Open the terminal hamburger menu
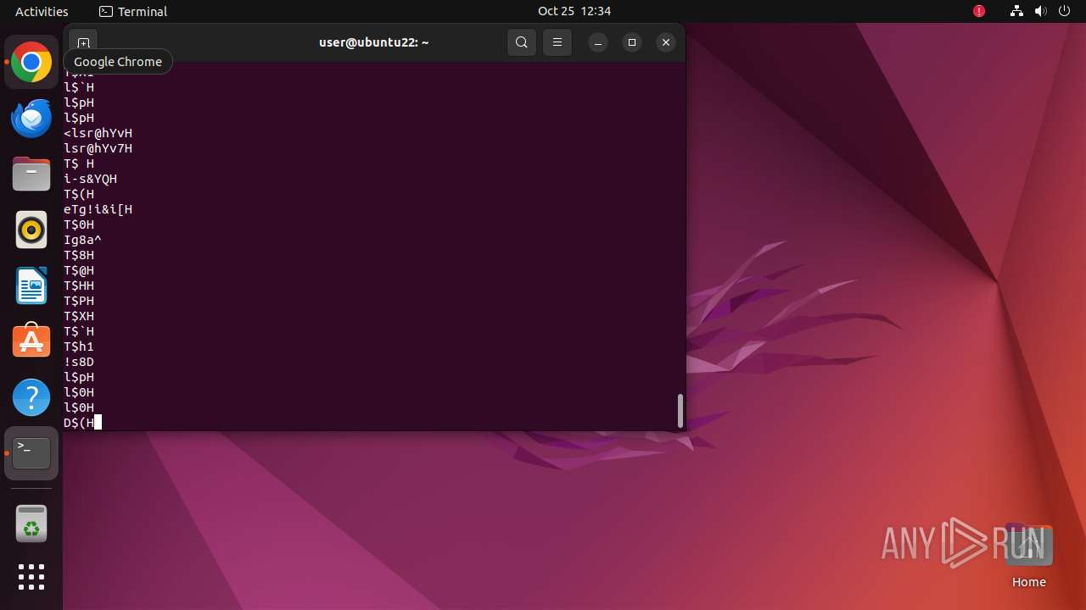The height and width of the screenshot is (610, 1086). [557, 42]
